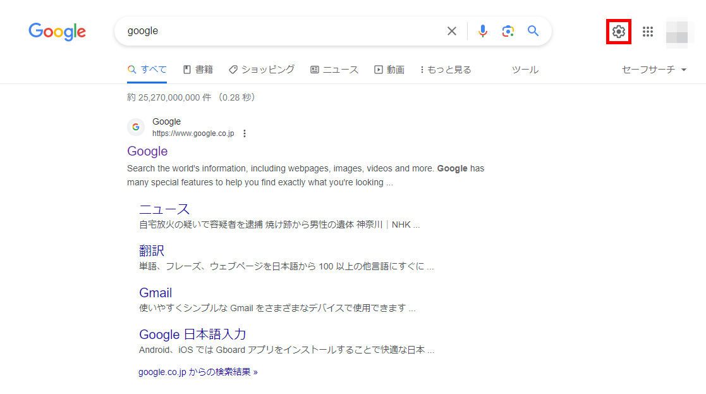Select the ニュース search tab
706x394 pixels.
click(334, 70)
